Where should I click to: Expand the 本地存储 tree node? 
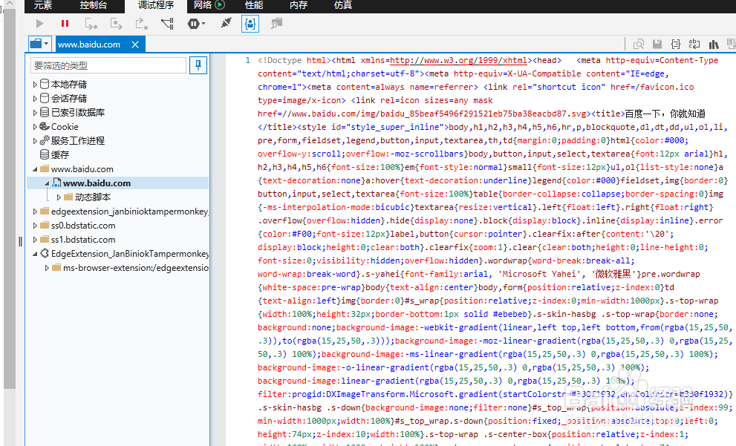point(35,85)
